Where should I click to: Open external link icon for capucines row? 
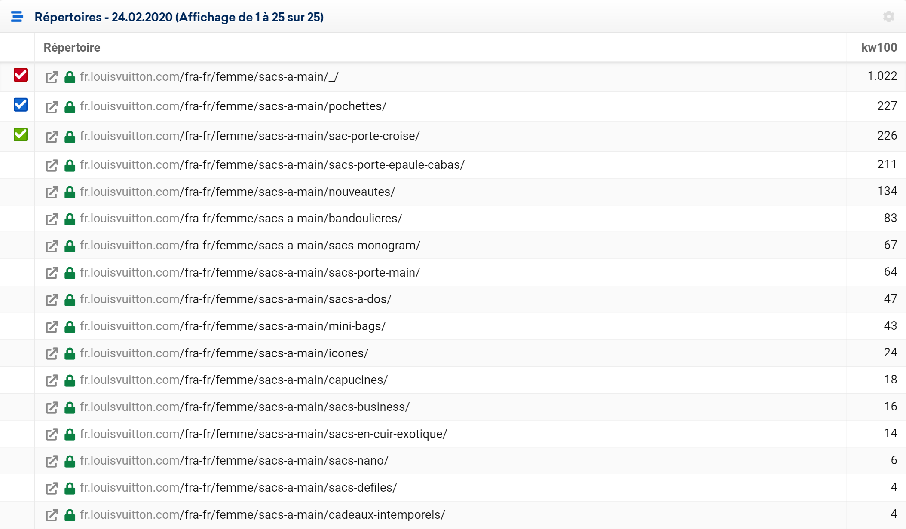tap(52, 380)
